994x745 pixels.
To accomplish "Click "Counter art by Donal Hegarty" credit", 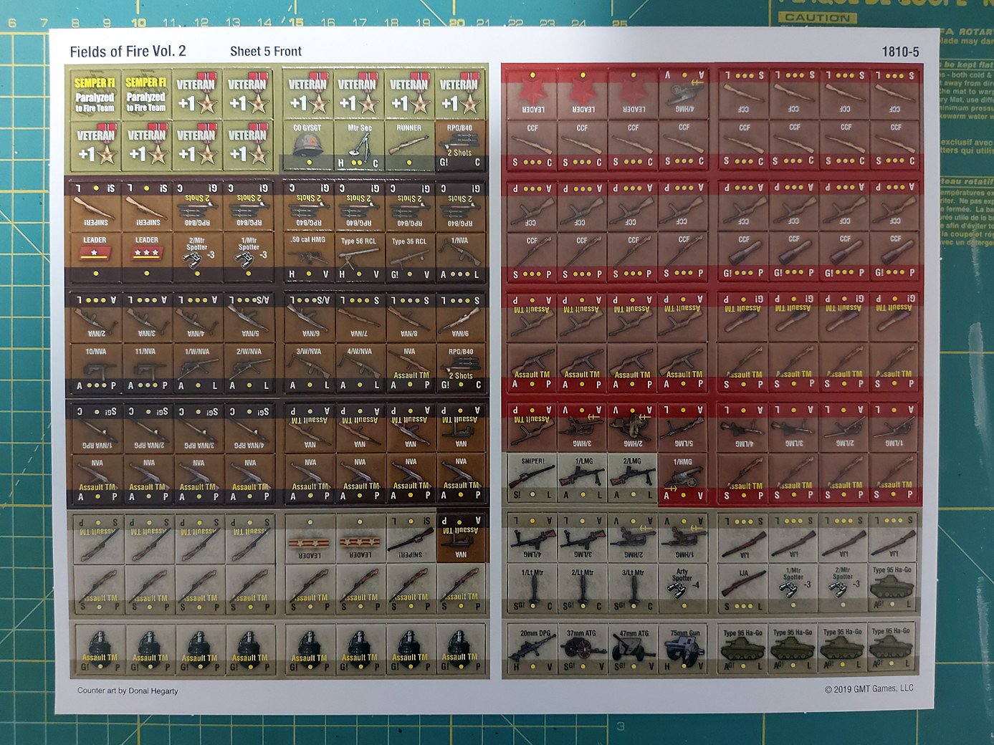I will (128, 691).
